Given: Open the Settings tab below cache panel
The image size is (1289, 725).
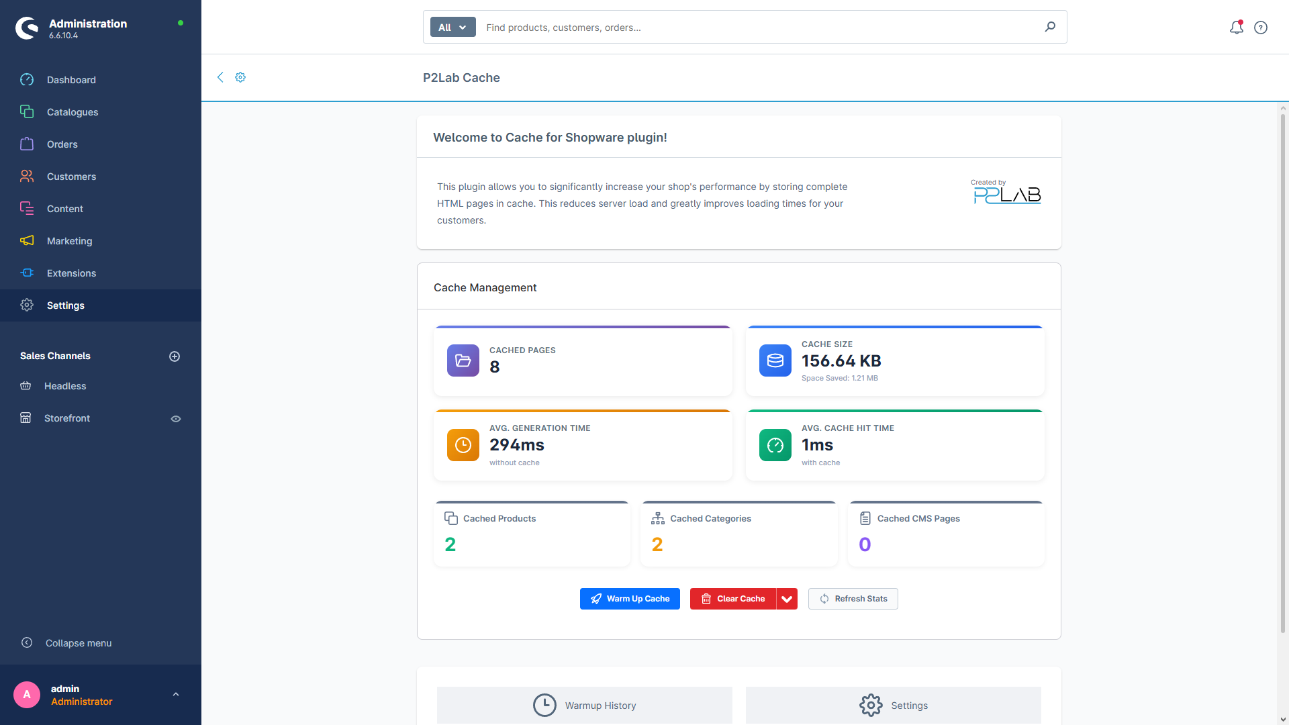Looking at the screenshot, I should (x=893, y=706).
